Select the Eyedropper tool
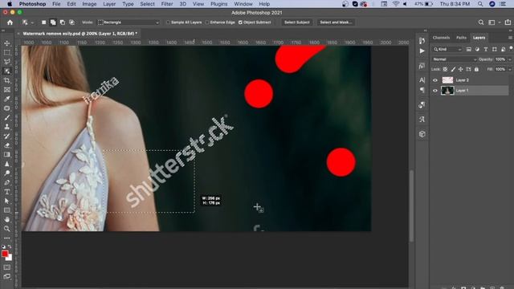The image size is (514, 289). coord(7,99)
